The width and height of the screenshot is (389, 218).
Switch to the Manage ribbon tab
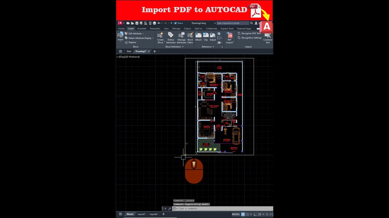tap(176, 28)
